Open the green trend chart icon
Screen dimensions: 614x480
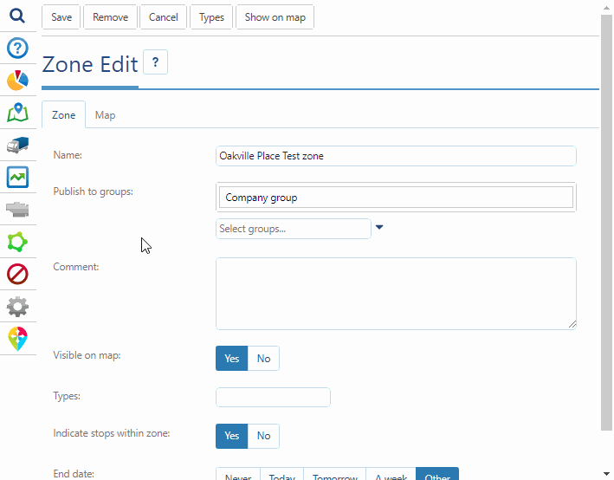tap(17, 177)
